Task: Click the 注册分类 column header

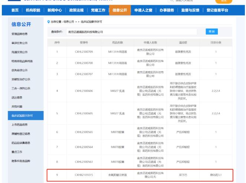Action: tap(216, 43)
